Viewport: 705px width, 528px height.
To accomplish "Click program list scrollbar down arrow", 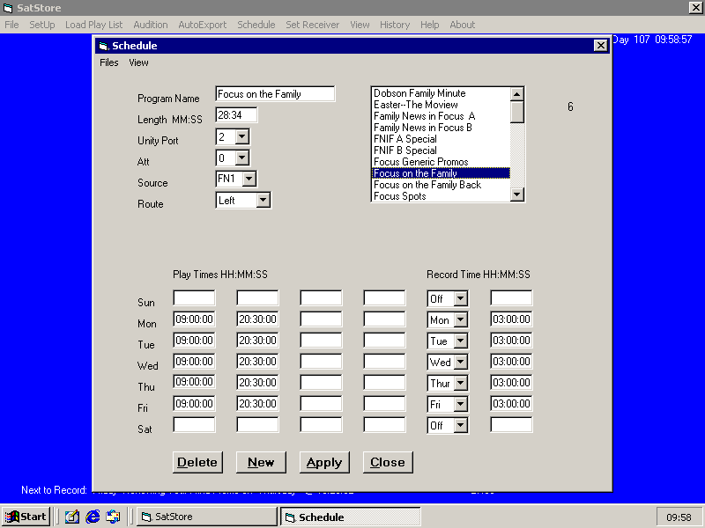I will coord(517,194).
